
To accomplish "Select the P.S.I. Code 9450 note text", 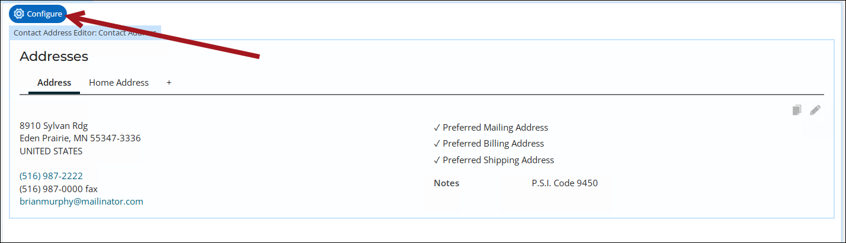I will pos(565,183).
